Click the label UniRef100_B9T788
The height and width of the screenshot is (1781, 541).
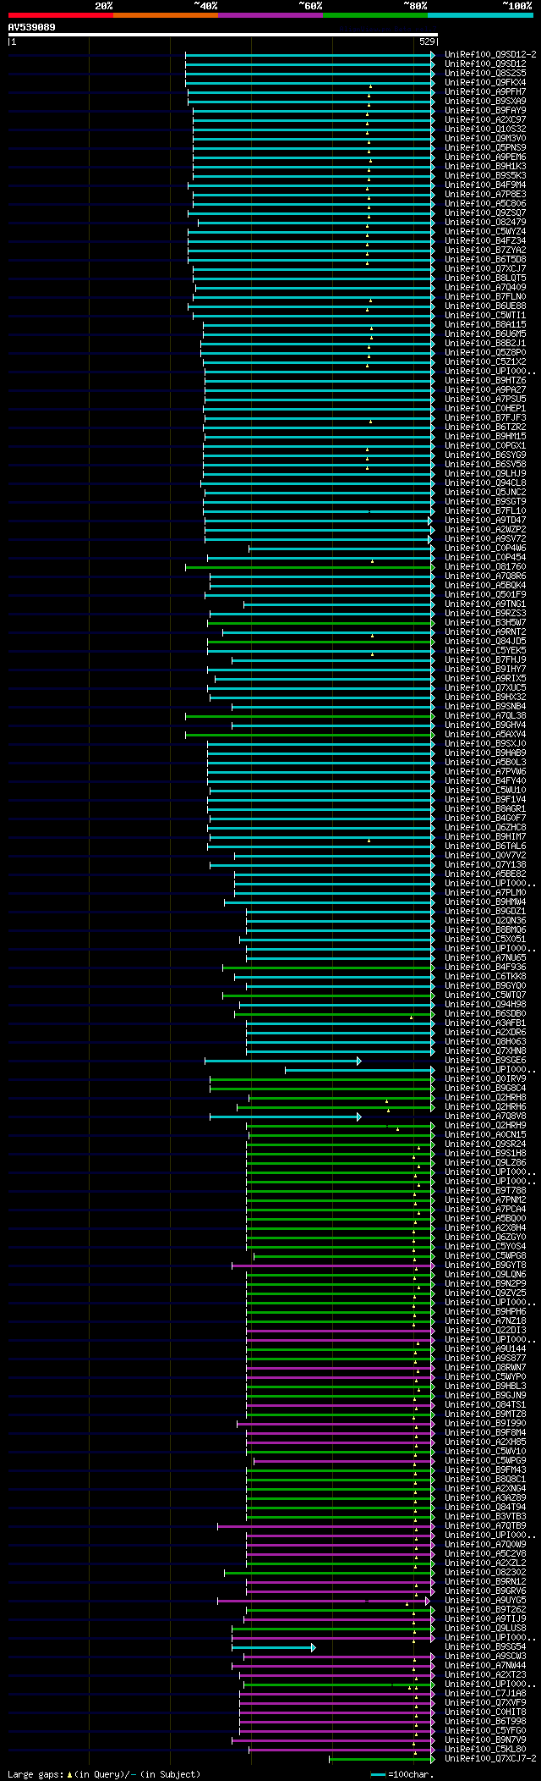[x=485, y=1191]
